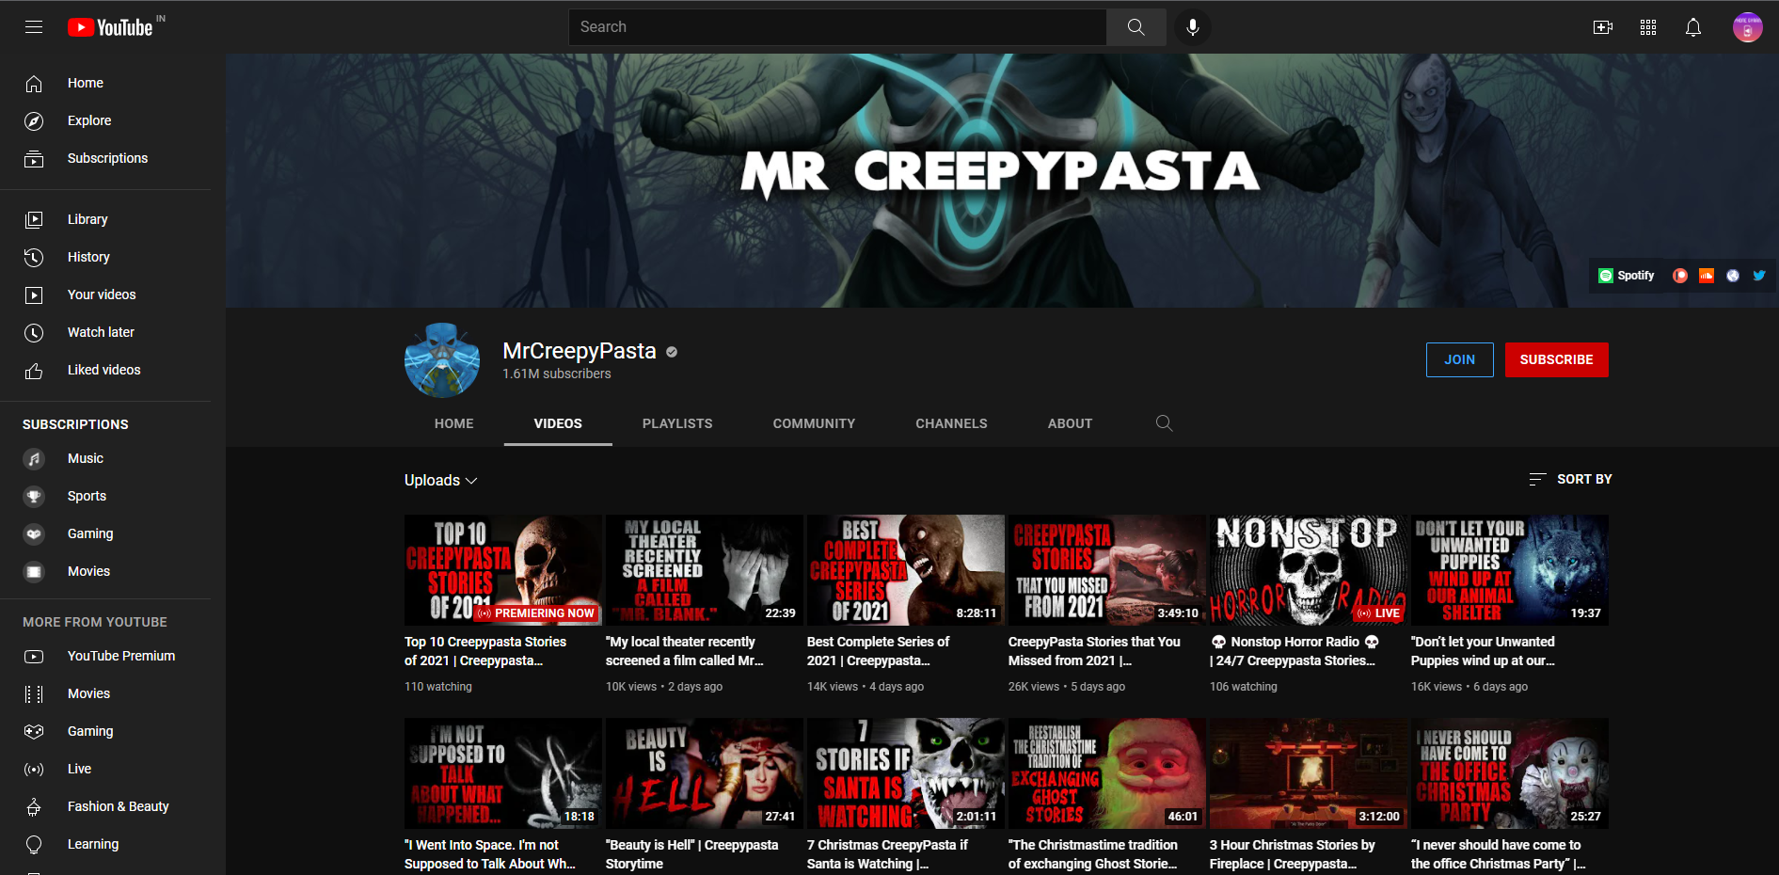The image size is (1779, 875).
Task: Open Explore in sidebar
Action: [105, 120]
